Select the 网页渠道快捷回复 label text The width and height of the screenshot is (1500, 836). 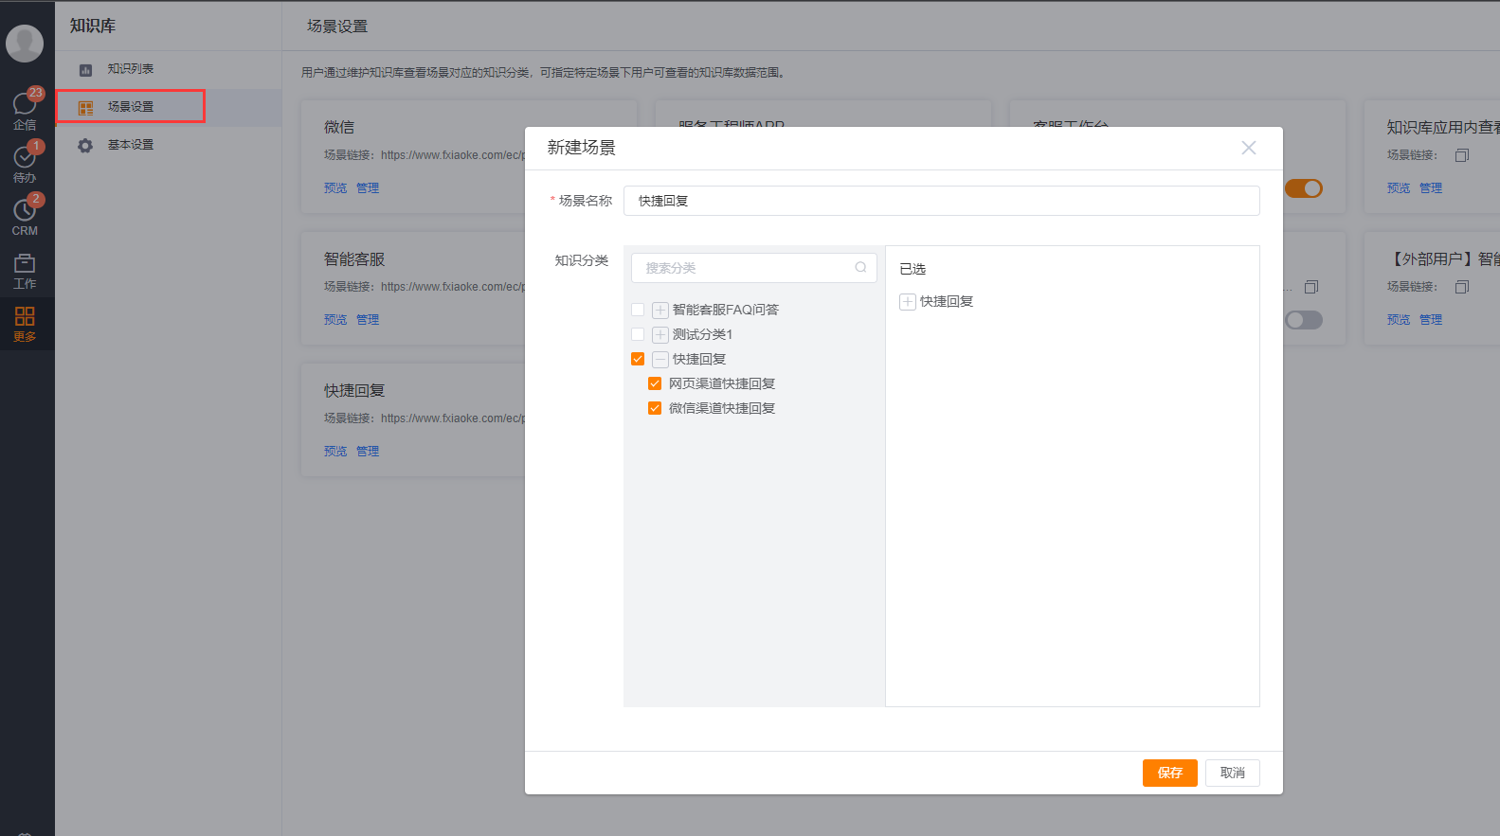(722, 383)
